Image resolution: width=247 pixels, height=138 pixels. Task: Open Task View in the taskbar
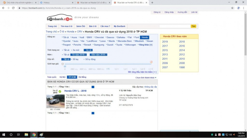pyautogui.click(x=18, y=134)
